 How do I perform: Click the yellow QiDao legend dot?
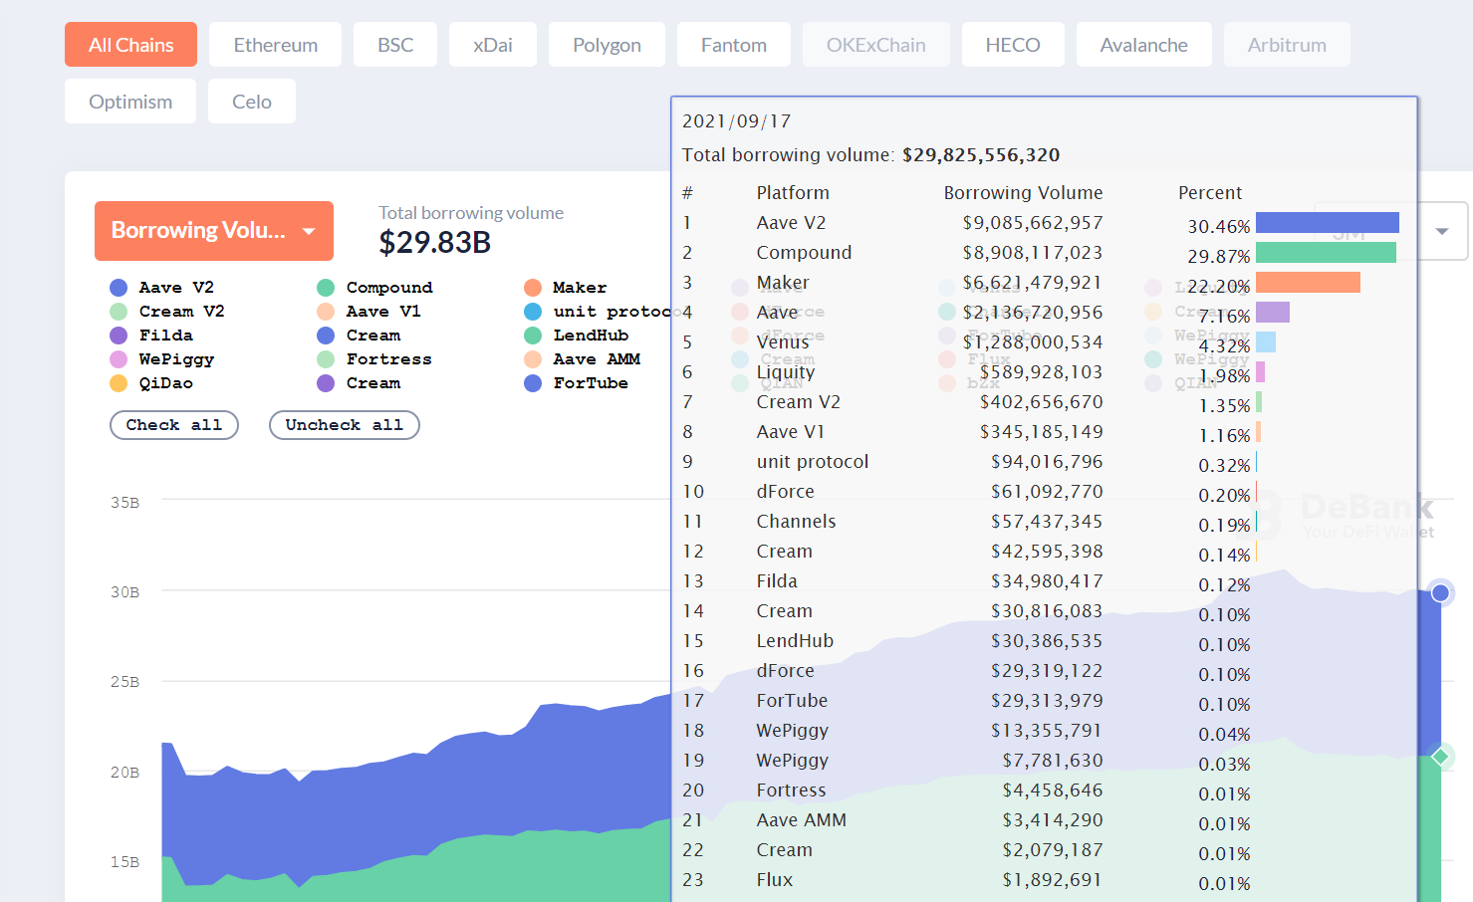coord(119,383)
